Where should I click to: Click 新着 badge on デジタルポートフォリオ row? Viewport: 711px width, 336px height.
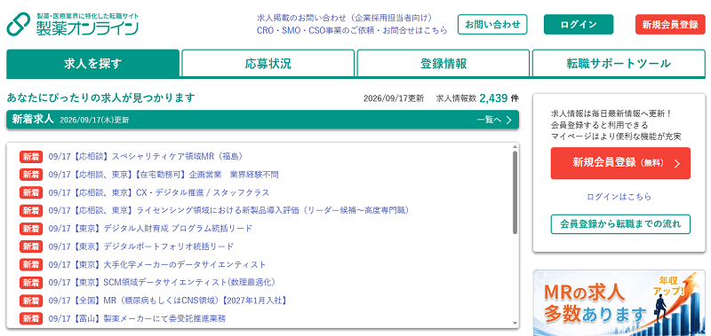point(31,246)
